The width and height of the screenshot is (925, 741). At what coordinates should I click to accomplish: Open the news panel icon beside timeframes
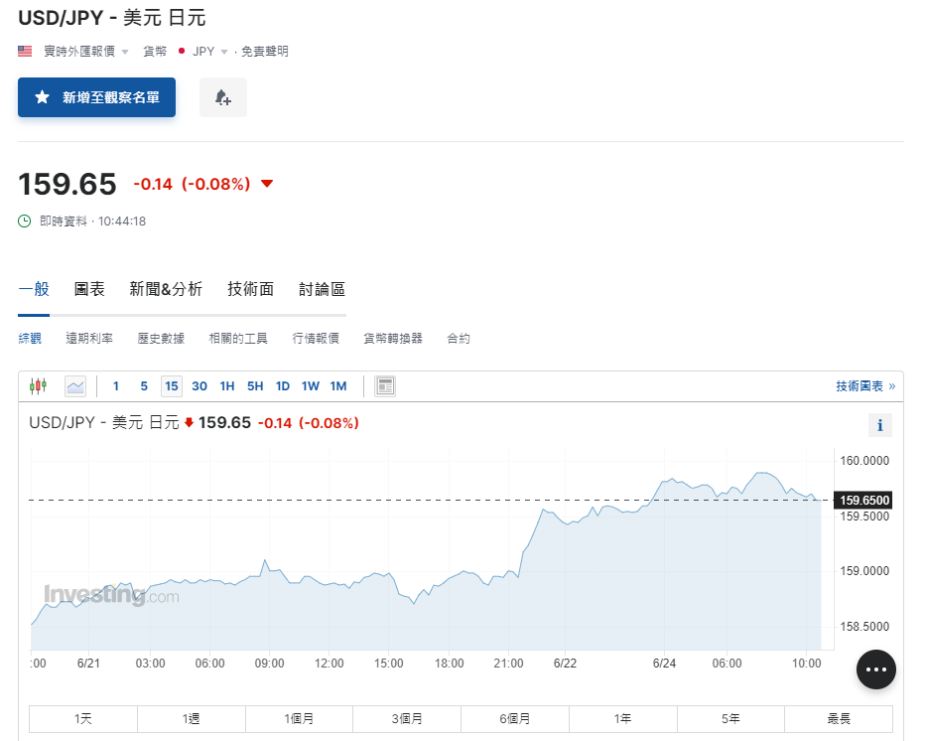(x=385, y=385)
